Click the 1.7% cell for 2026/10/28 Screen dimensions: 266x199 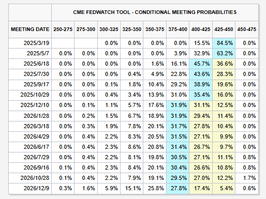pyautogui.click(x=247, y=178)
